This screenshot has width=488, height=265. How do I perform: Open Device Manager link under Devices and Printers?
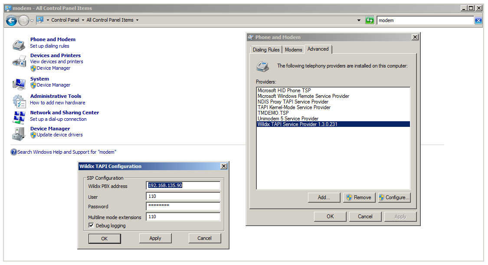pos(53,68)
